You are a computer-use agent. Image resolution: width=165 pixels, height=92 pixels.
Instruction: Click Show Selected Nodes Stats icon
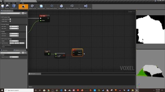(72, 7)
